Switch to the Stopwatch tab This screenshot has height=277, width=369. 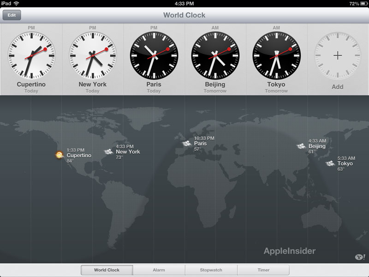(211, 270)
